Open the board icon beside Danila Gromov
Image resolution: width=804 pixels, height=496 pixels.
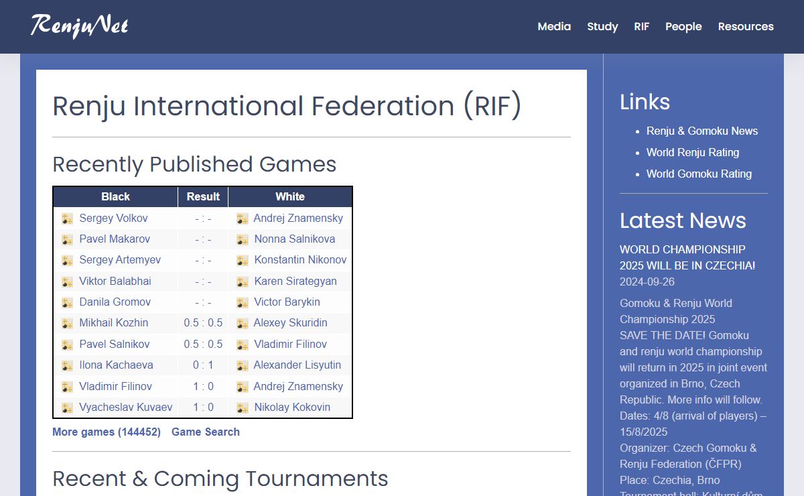[x=67, y=302]
